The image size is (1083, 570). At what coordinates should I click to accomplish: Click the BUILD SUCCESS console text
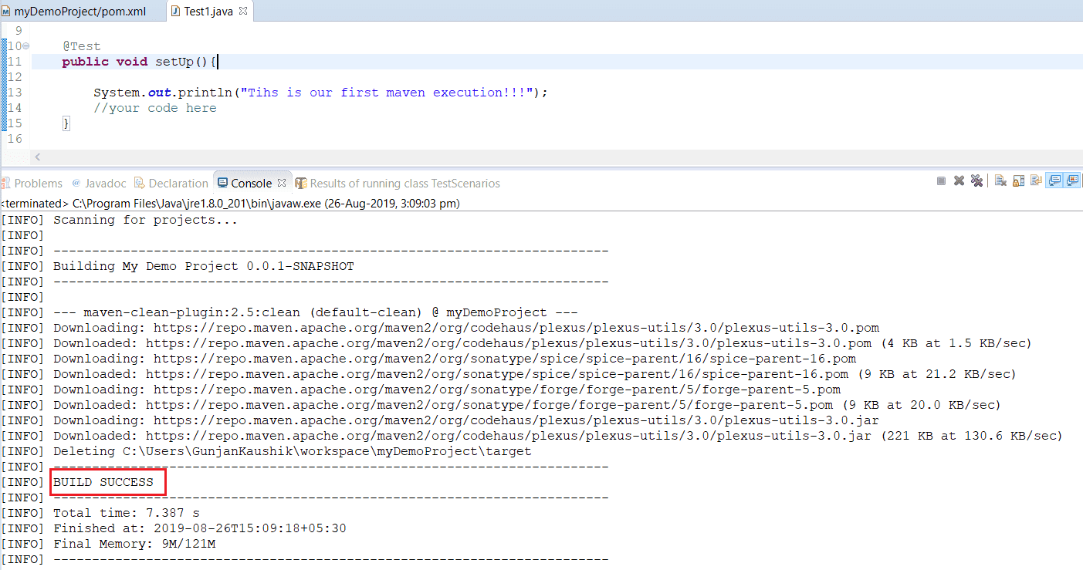pyautogui.click(x=103, y=482)
